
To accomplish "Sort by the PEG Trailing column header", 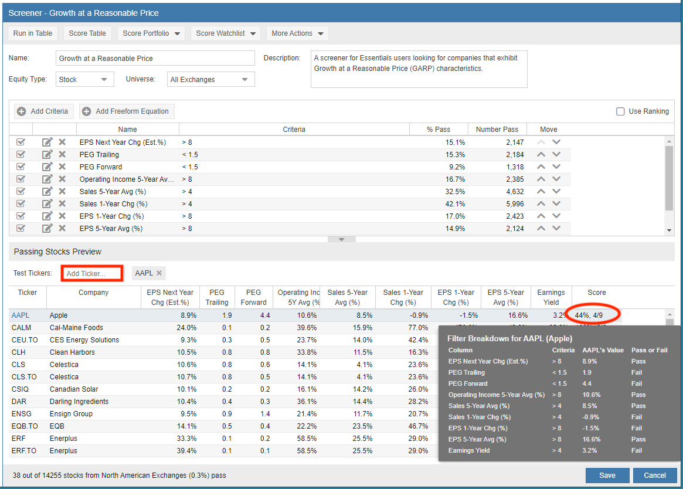I will click(217, 297).
